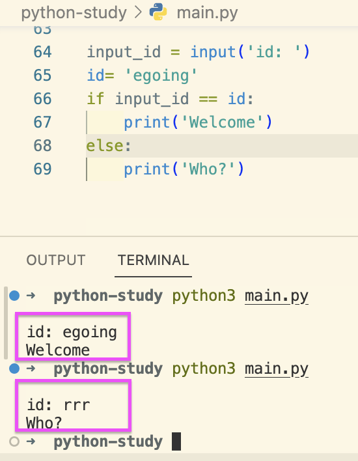The image size is (358, 461).
Task: Click line number 64 in the gutter
Action: click(42, 52)
